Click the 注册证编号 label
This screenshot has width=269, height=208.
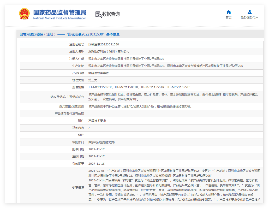(76, 44)
